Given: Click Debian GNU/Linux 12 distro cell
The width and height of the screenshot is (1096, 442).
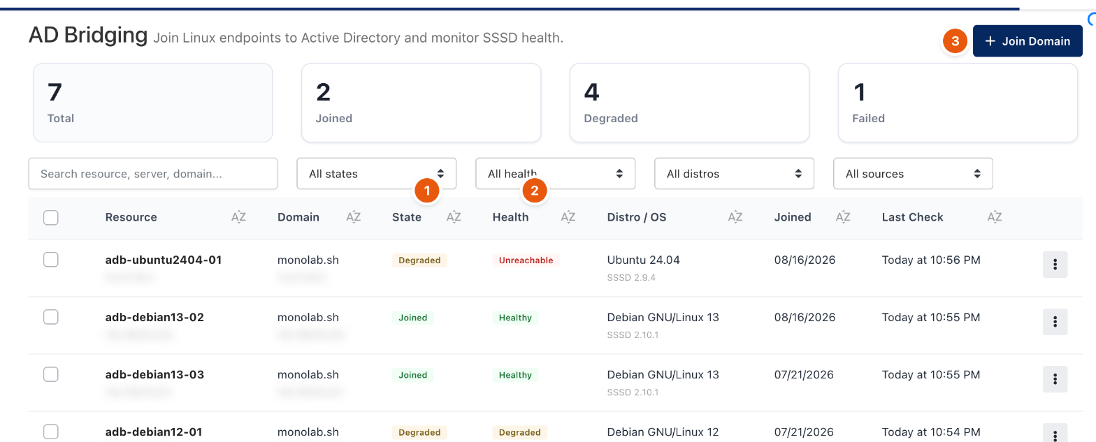Looking at the screenshot, I should (663, 432).
